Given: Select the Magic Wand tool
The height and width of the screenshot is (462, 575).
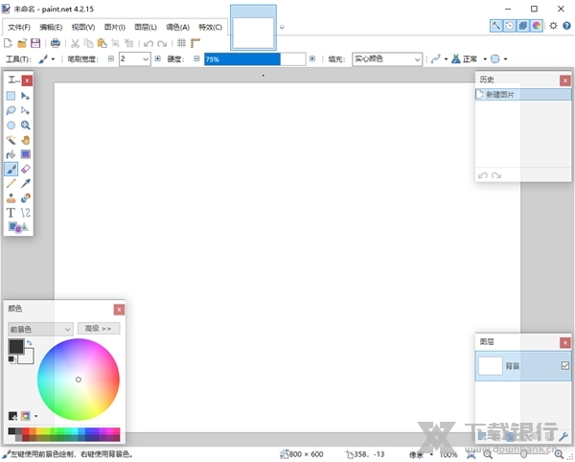Looking at the screenshot, I should tap(11, 140).
